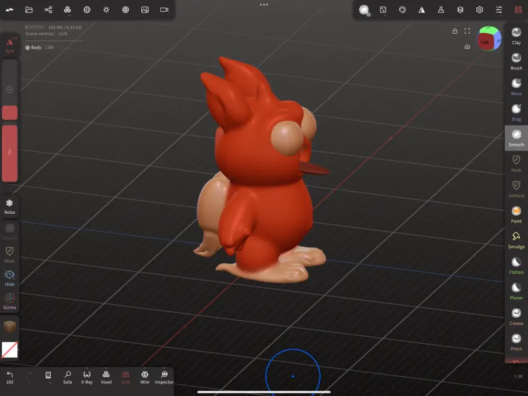Activate the dimmed Smooth shortcut on left

coord(9,232)
